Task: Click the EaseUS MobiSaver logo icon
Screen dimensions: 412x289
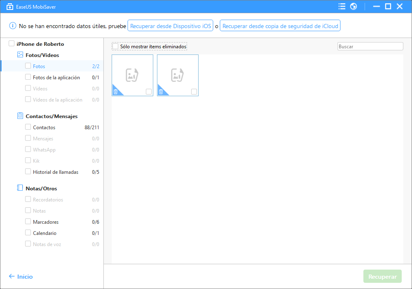Action: pyautogui.click(x=9, y=6)
